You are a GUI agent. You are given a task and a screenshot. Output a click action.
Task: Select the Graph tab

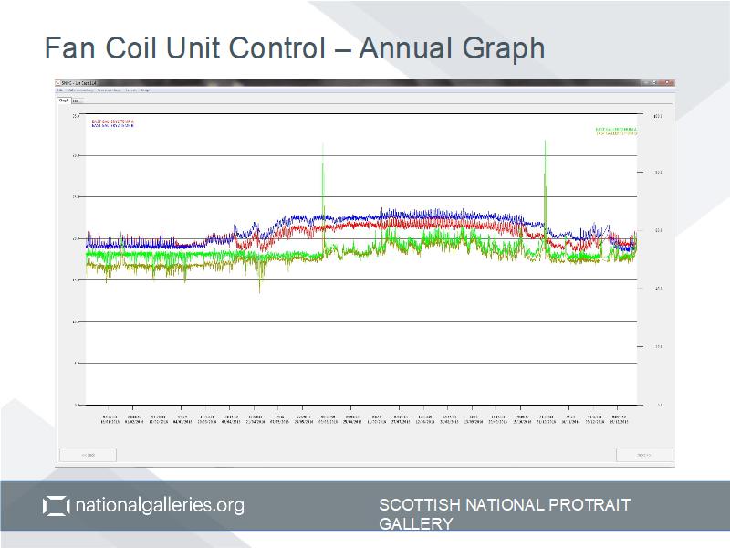click(64, 100)
